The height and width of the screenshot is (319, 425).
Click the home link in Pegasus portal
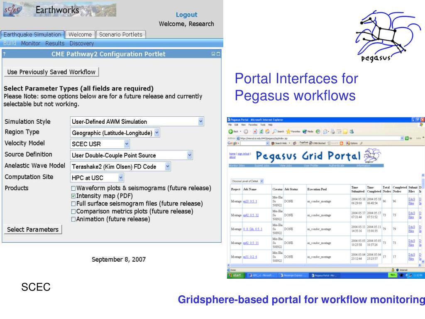pyautogui.click(x=232, y=154)
